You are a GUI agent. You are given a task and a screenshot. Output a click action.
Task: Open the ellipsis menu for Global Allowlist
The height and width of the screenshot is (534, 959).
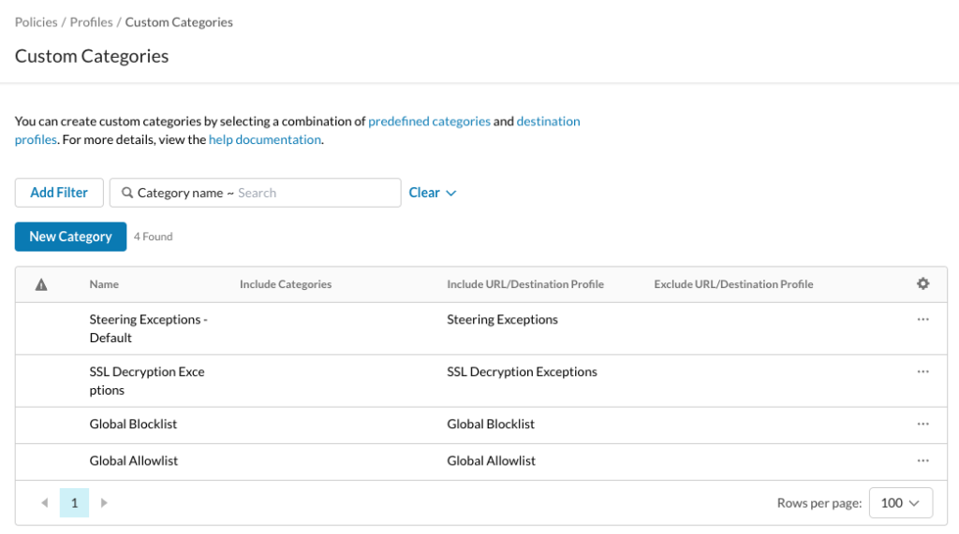(922, 461)
